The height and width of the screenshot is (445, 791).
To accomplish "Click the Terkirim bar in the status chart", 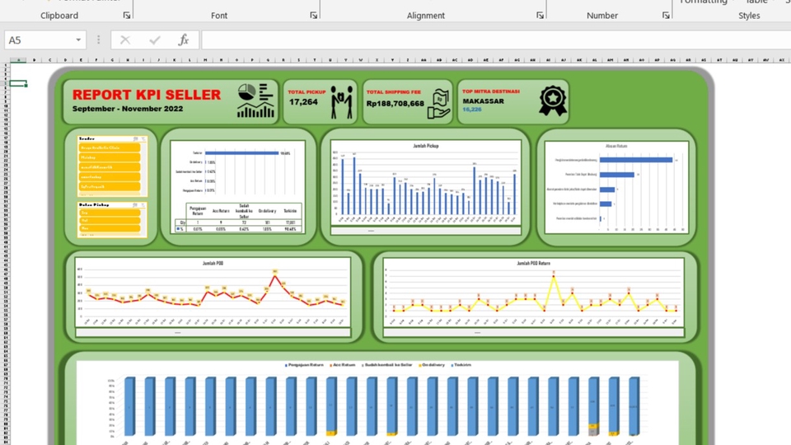I will point(241,153).
